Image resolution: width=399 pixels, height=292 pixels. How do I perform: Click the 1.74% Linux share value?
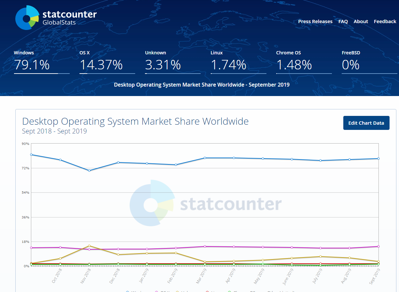tap(228, 65)
